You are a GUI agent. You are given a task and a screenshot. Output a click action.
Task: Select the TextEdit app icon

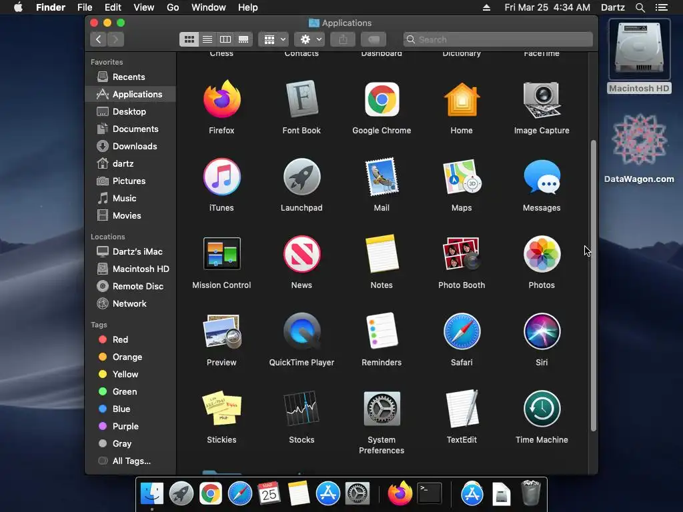(x=462, y=409)
